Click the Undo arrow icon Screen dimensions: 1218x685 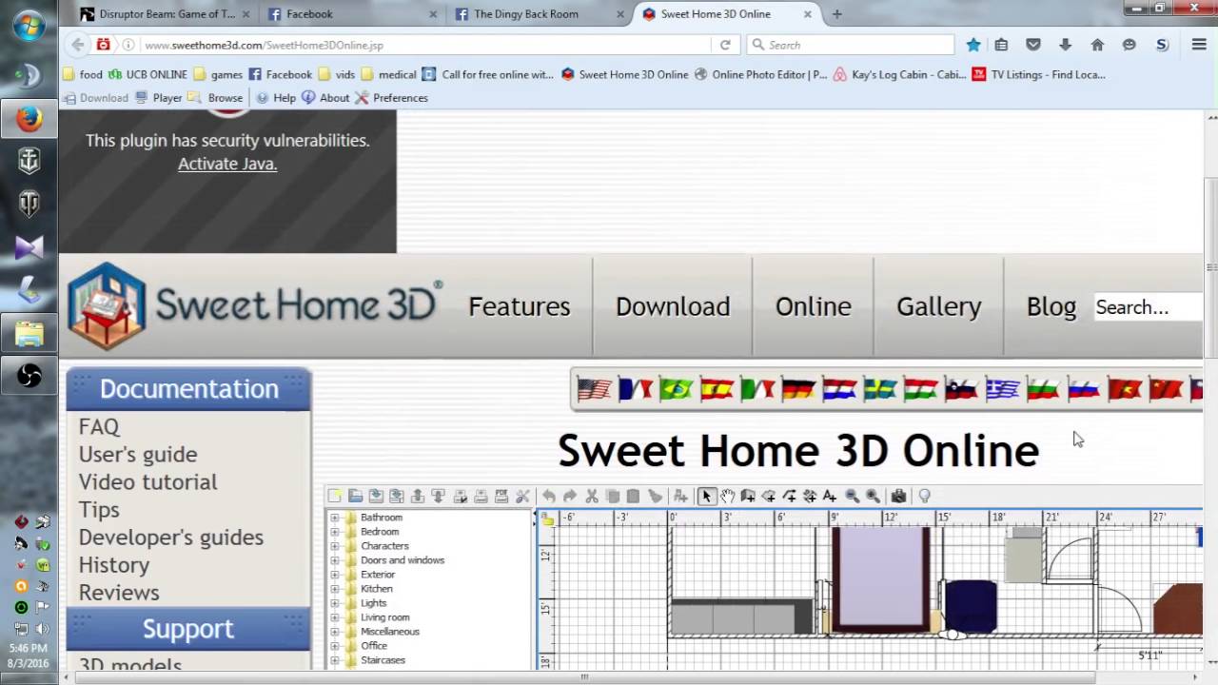point(548,496)
